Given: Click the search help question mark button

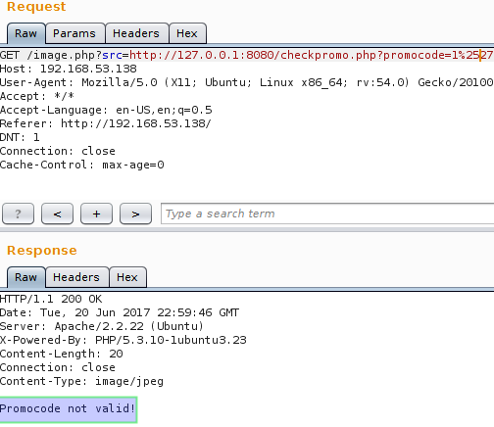Looking at the screenshot, I should click(x=18, y=213).
